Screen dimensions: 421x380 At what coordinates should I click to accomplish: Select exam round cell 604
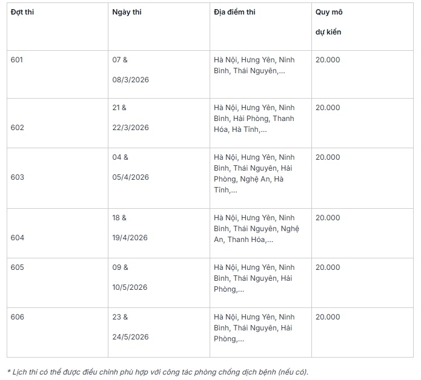click(18, 238)
